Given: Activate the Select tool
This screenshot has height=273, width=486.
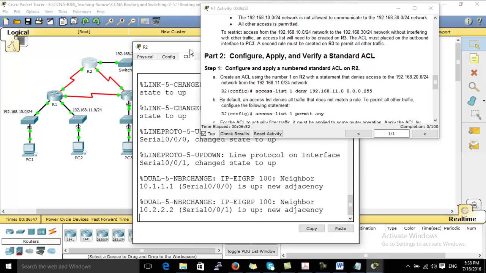Looking at the screenshot, I should 474,44.
